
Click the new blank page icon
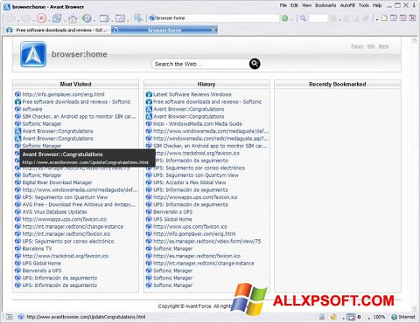coord(384,18)
